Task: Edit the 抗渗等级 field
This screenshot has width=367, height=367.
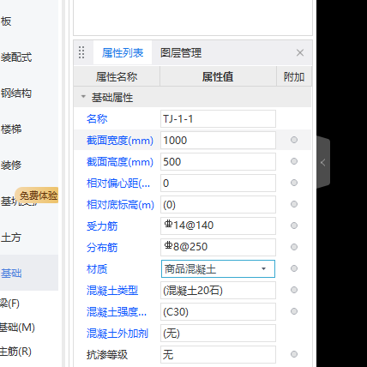Action: pyautogui.click(x=218, y=354)
